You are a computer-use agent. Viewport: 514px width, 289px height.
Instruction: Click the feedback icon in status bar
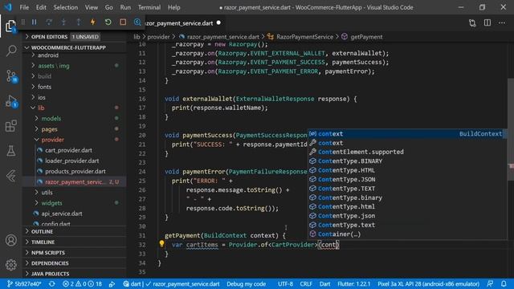point(490,283)
